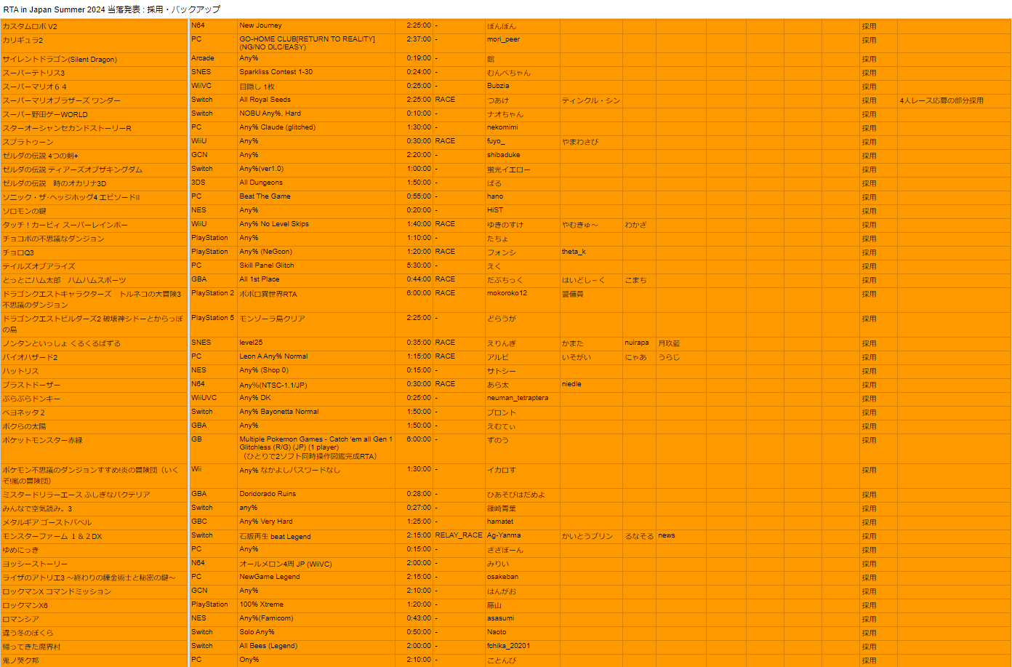Select the runner 'shibaduke'
Viewport: 1012px width, 667px height.
522,156
